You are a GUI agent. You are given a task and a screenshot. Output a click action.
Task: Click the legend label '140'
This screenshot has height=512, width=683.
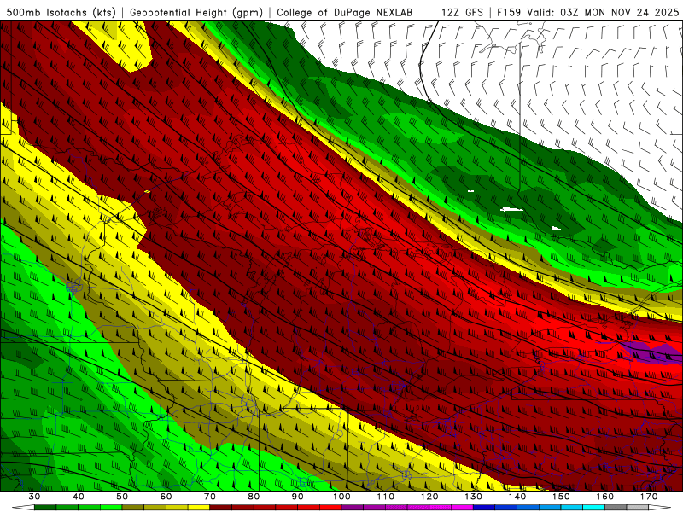click(x=517, y=497)
